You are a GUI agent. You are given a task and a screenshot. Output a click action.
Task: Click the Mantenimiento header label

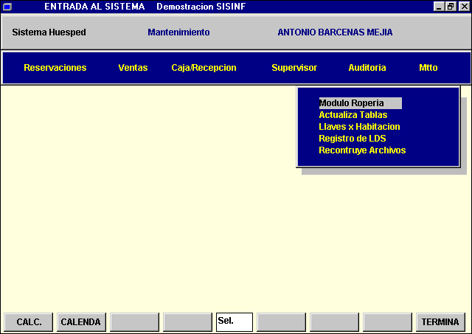178,32
